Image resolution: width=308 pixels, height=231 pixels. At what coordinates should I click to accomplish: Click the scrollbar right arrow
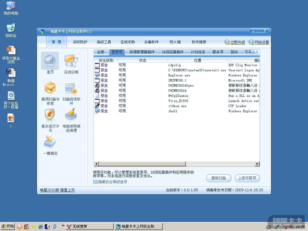coord(257,164)
